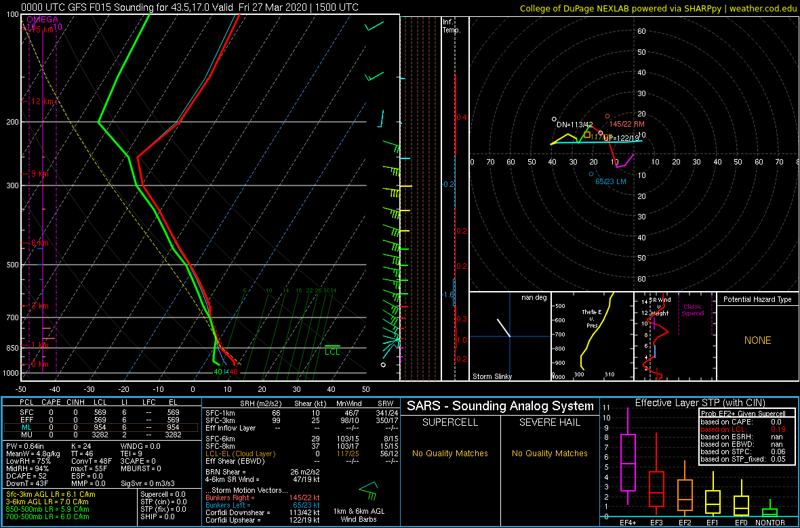Click the Effective Layer STP (with CIN) title
This screenshot has width=800, height=528.
click(700, 403)
